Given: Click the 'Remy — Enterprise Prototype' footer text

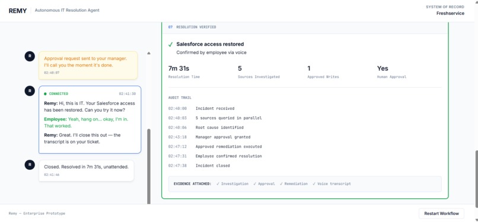Looking at the screenshot, I should (37, 214).
